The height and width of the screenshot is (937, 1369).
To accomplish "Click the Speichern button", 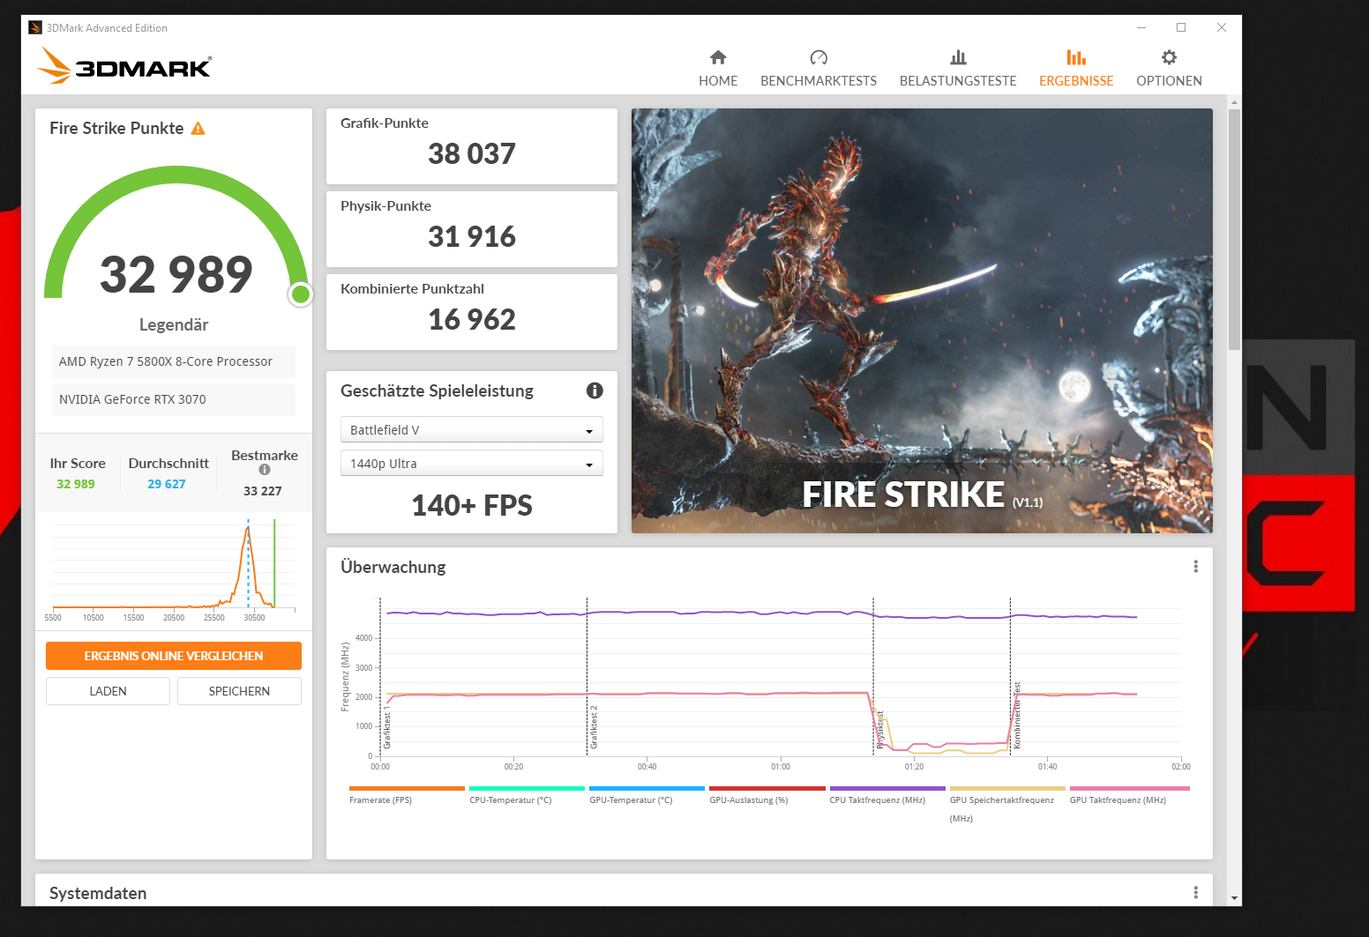I will [239, 691].
